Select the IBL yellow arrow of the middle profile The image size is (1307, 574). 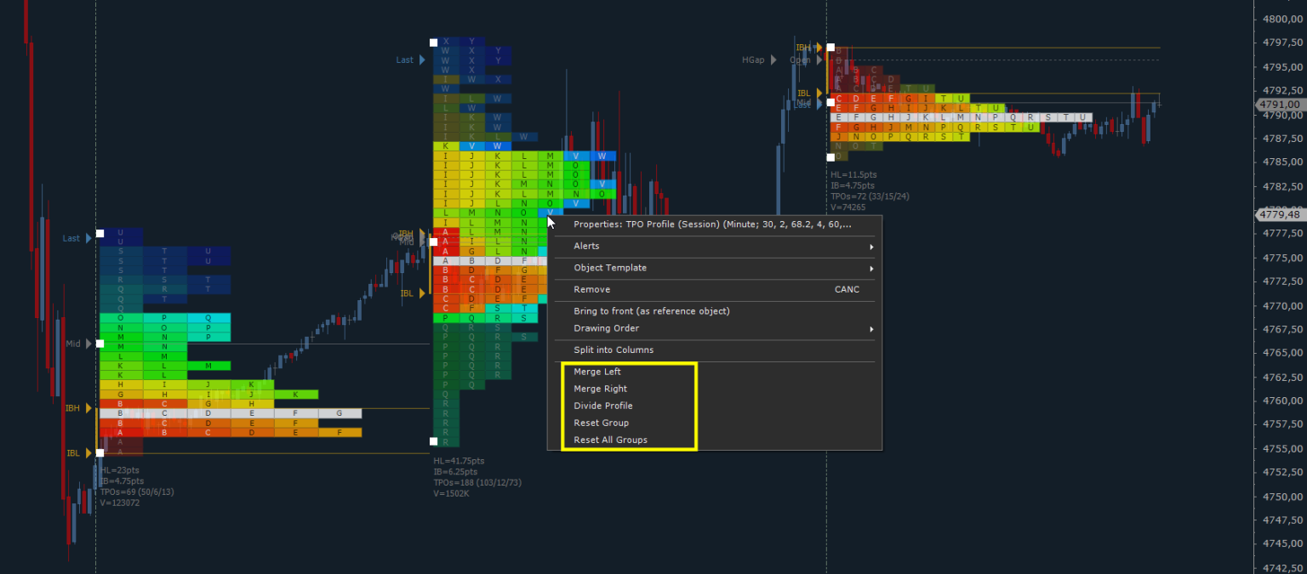[x=422, y=293]
